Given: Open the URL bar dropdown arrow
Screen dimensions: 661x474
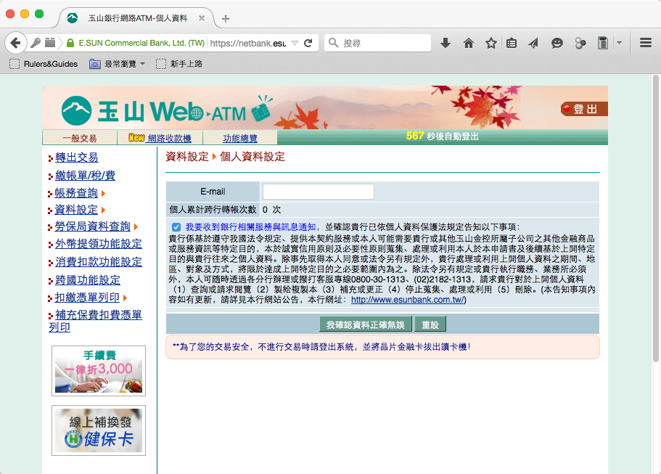Looking at the screenshot, I should point(295,42).
